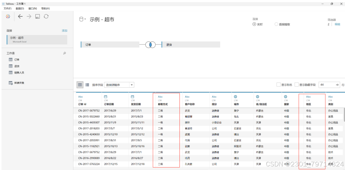Open the join Venn diagram icon
Screen dimensions: 345x170
pos(151,44)
